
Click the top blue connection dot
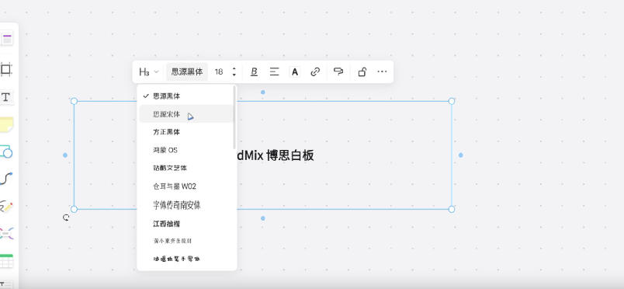[262, 92]
